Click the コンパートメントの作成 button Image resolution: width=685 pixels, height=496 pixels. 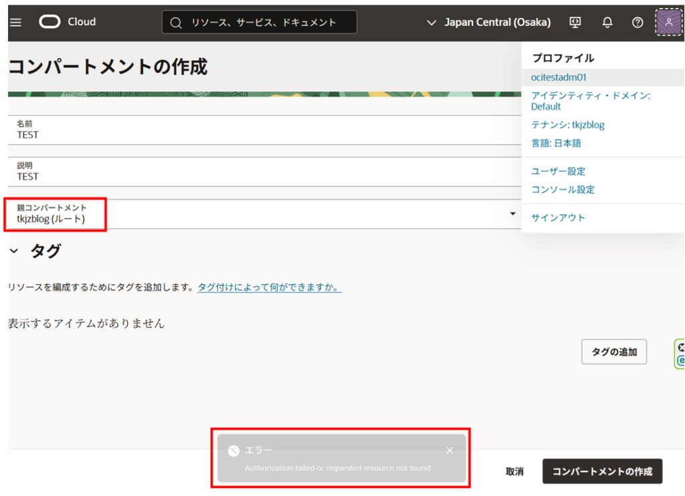point(602,471)
